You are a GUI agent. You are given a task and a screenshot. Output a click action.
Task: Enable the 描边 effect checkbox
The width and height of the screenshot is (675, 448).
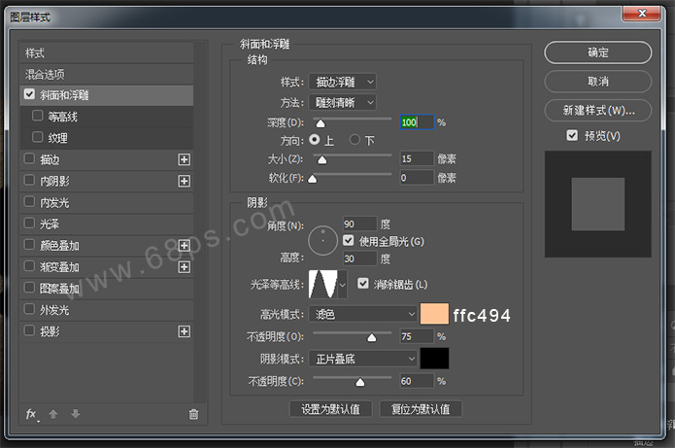29,158
